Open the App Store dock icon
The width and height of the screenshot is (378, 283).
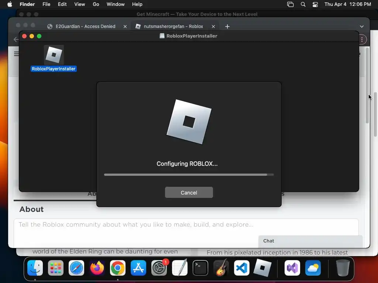(x=138, y=268)
